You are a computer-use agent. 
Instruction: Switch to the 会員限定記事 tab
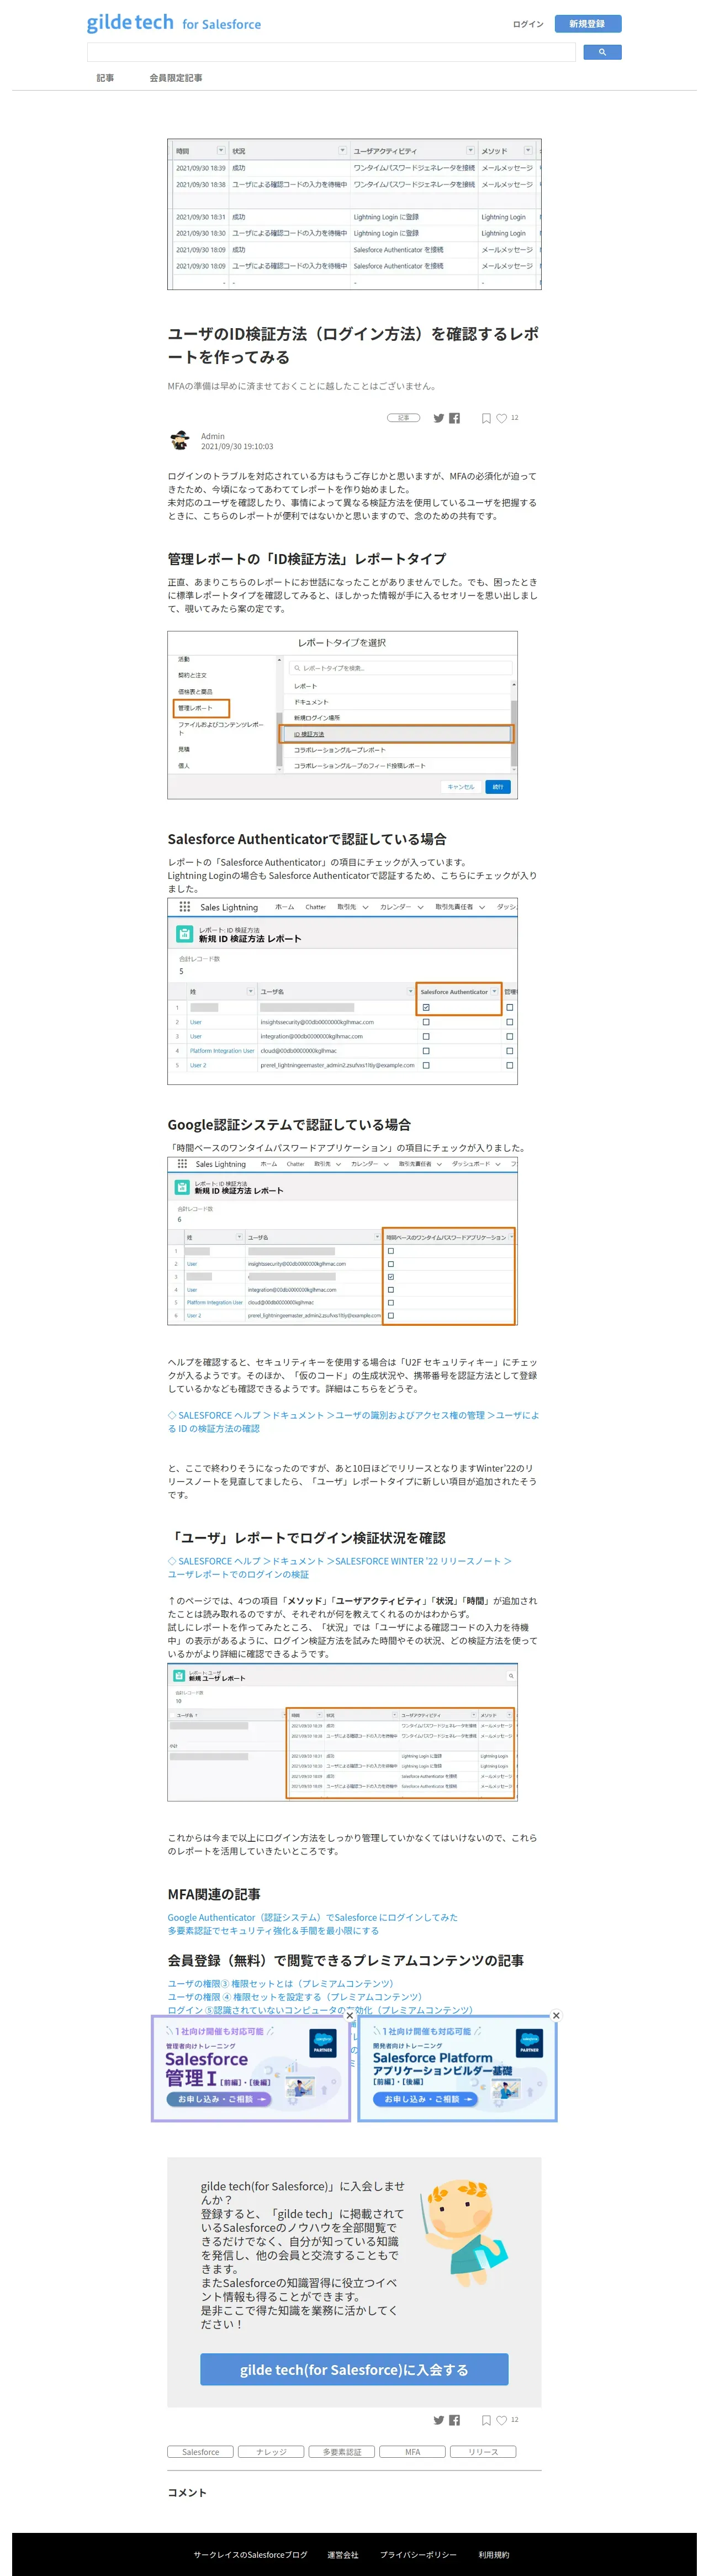[x=176, y=78]
